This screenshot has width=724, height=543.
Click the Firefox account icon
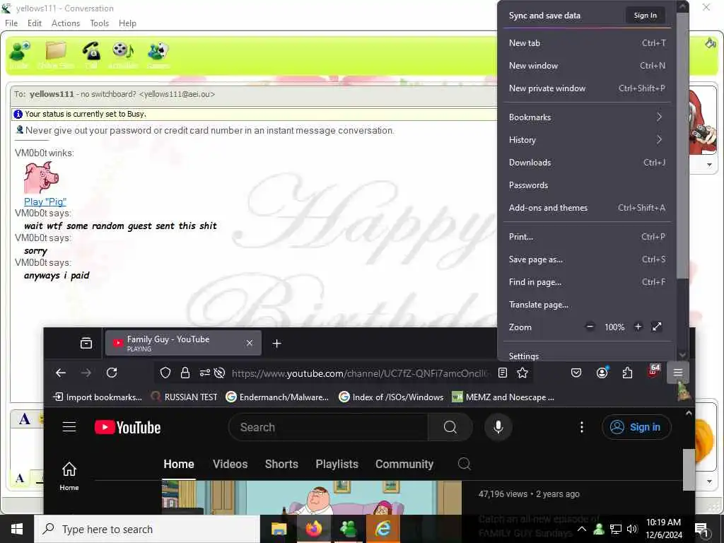[602, 373]
